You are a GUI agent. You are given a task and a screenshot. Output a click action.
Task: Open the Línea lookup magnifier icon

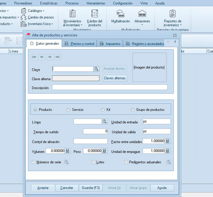105,121
